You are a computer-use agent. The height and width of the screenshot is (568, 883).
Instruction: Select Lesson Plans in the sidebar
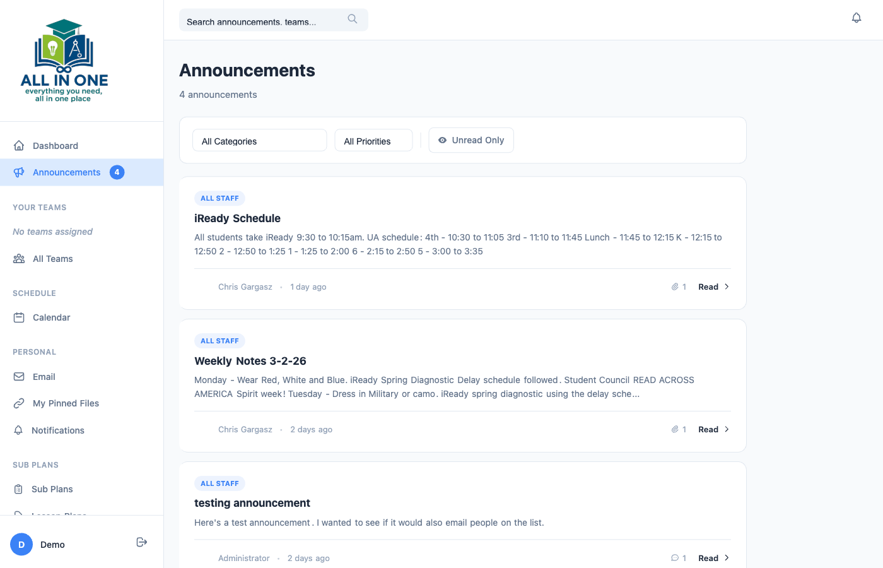60,514
